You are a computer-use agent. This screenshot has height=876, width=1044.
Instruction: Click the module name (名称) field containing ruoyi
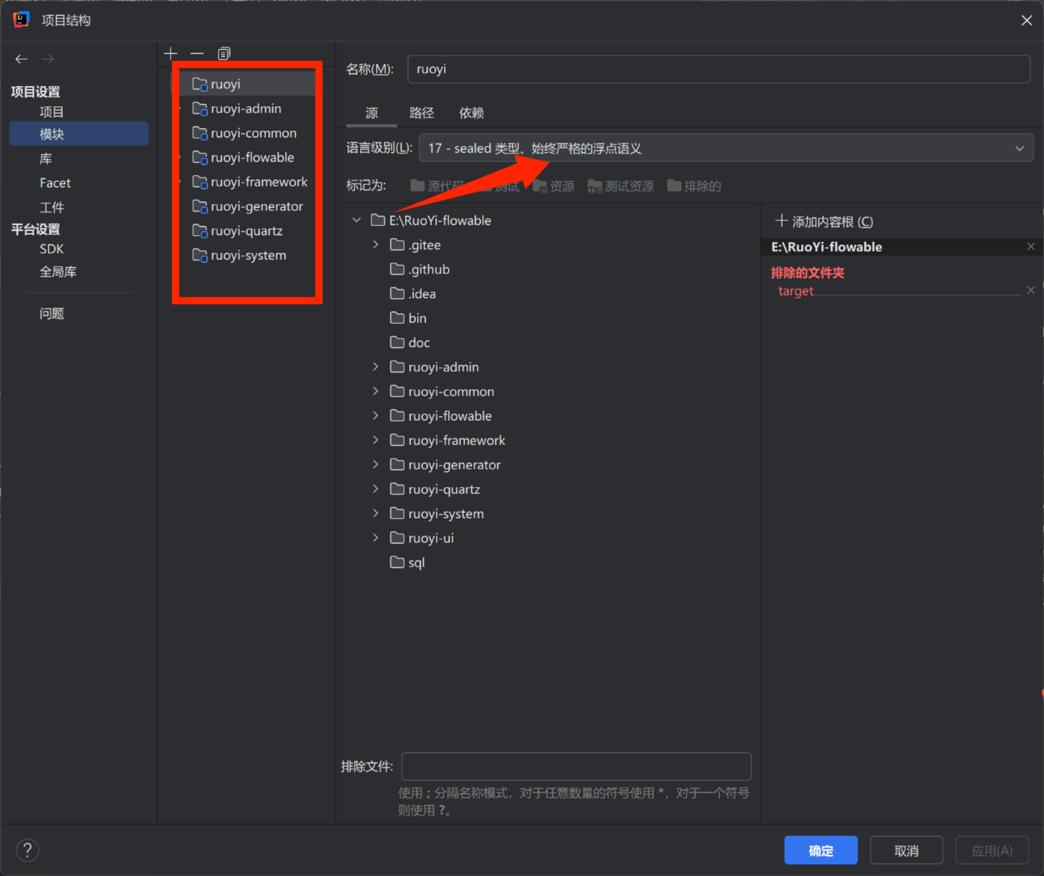(719, 69)
